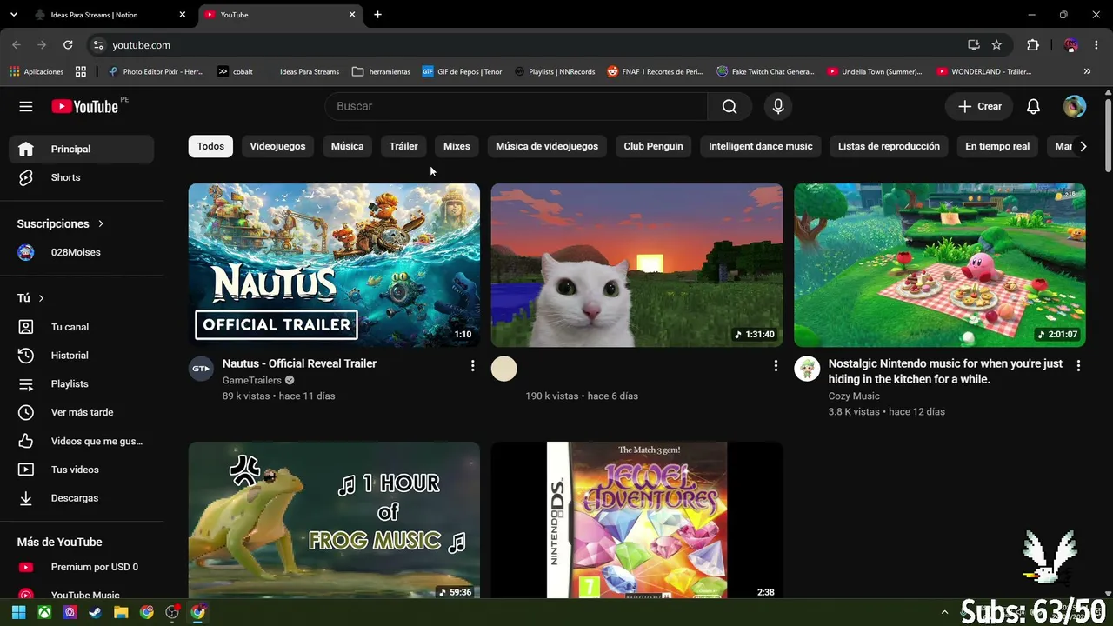Click the YouTube logo
The width and height of the screenshot is (1113, 626).
(x=84, y=106)
